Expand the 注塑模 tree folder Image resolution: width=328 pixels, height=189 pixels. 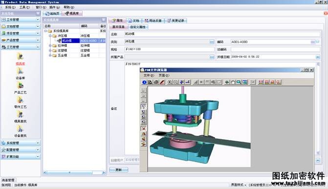[50, 50]
